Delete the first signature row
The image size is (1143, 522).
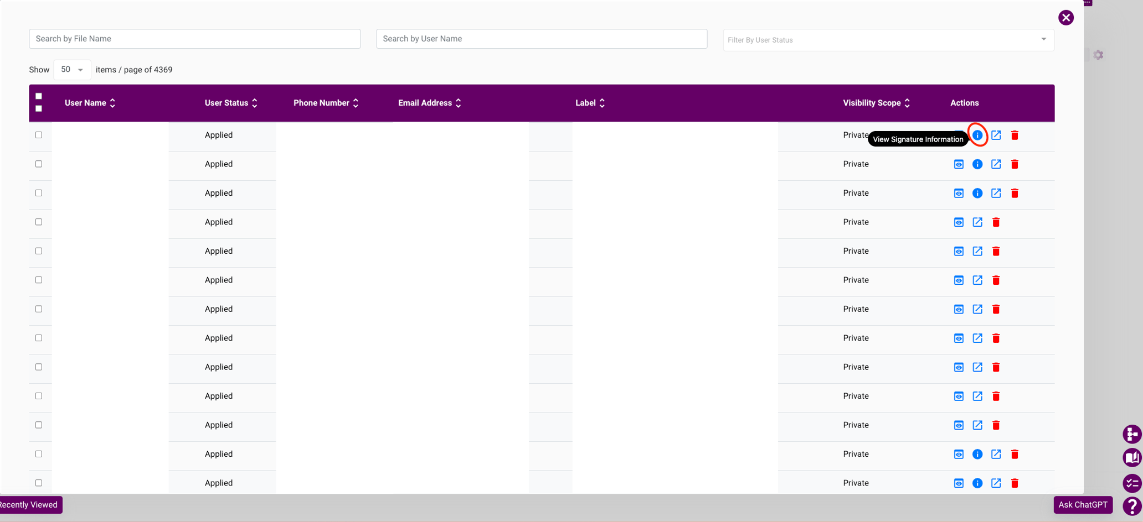click(x=1015, y=135)
